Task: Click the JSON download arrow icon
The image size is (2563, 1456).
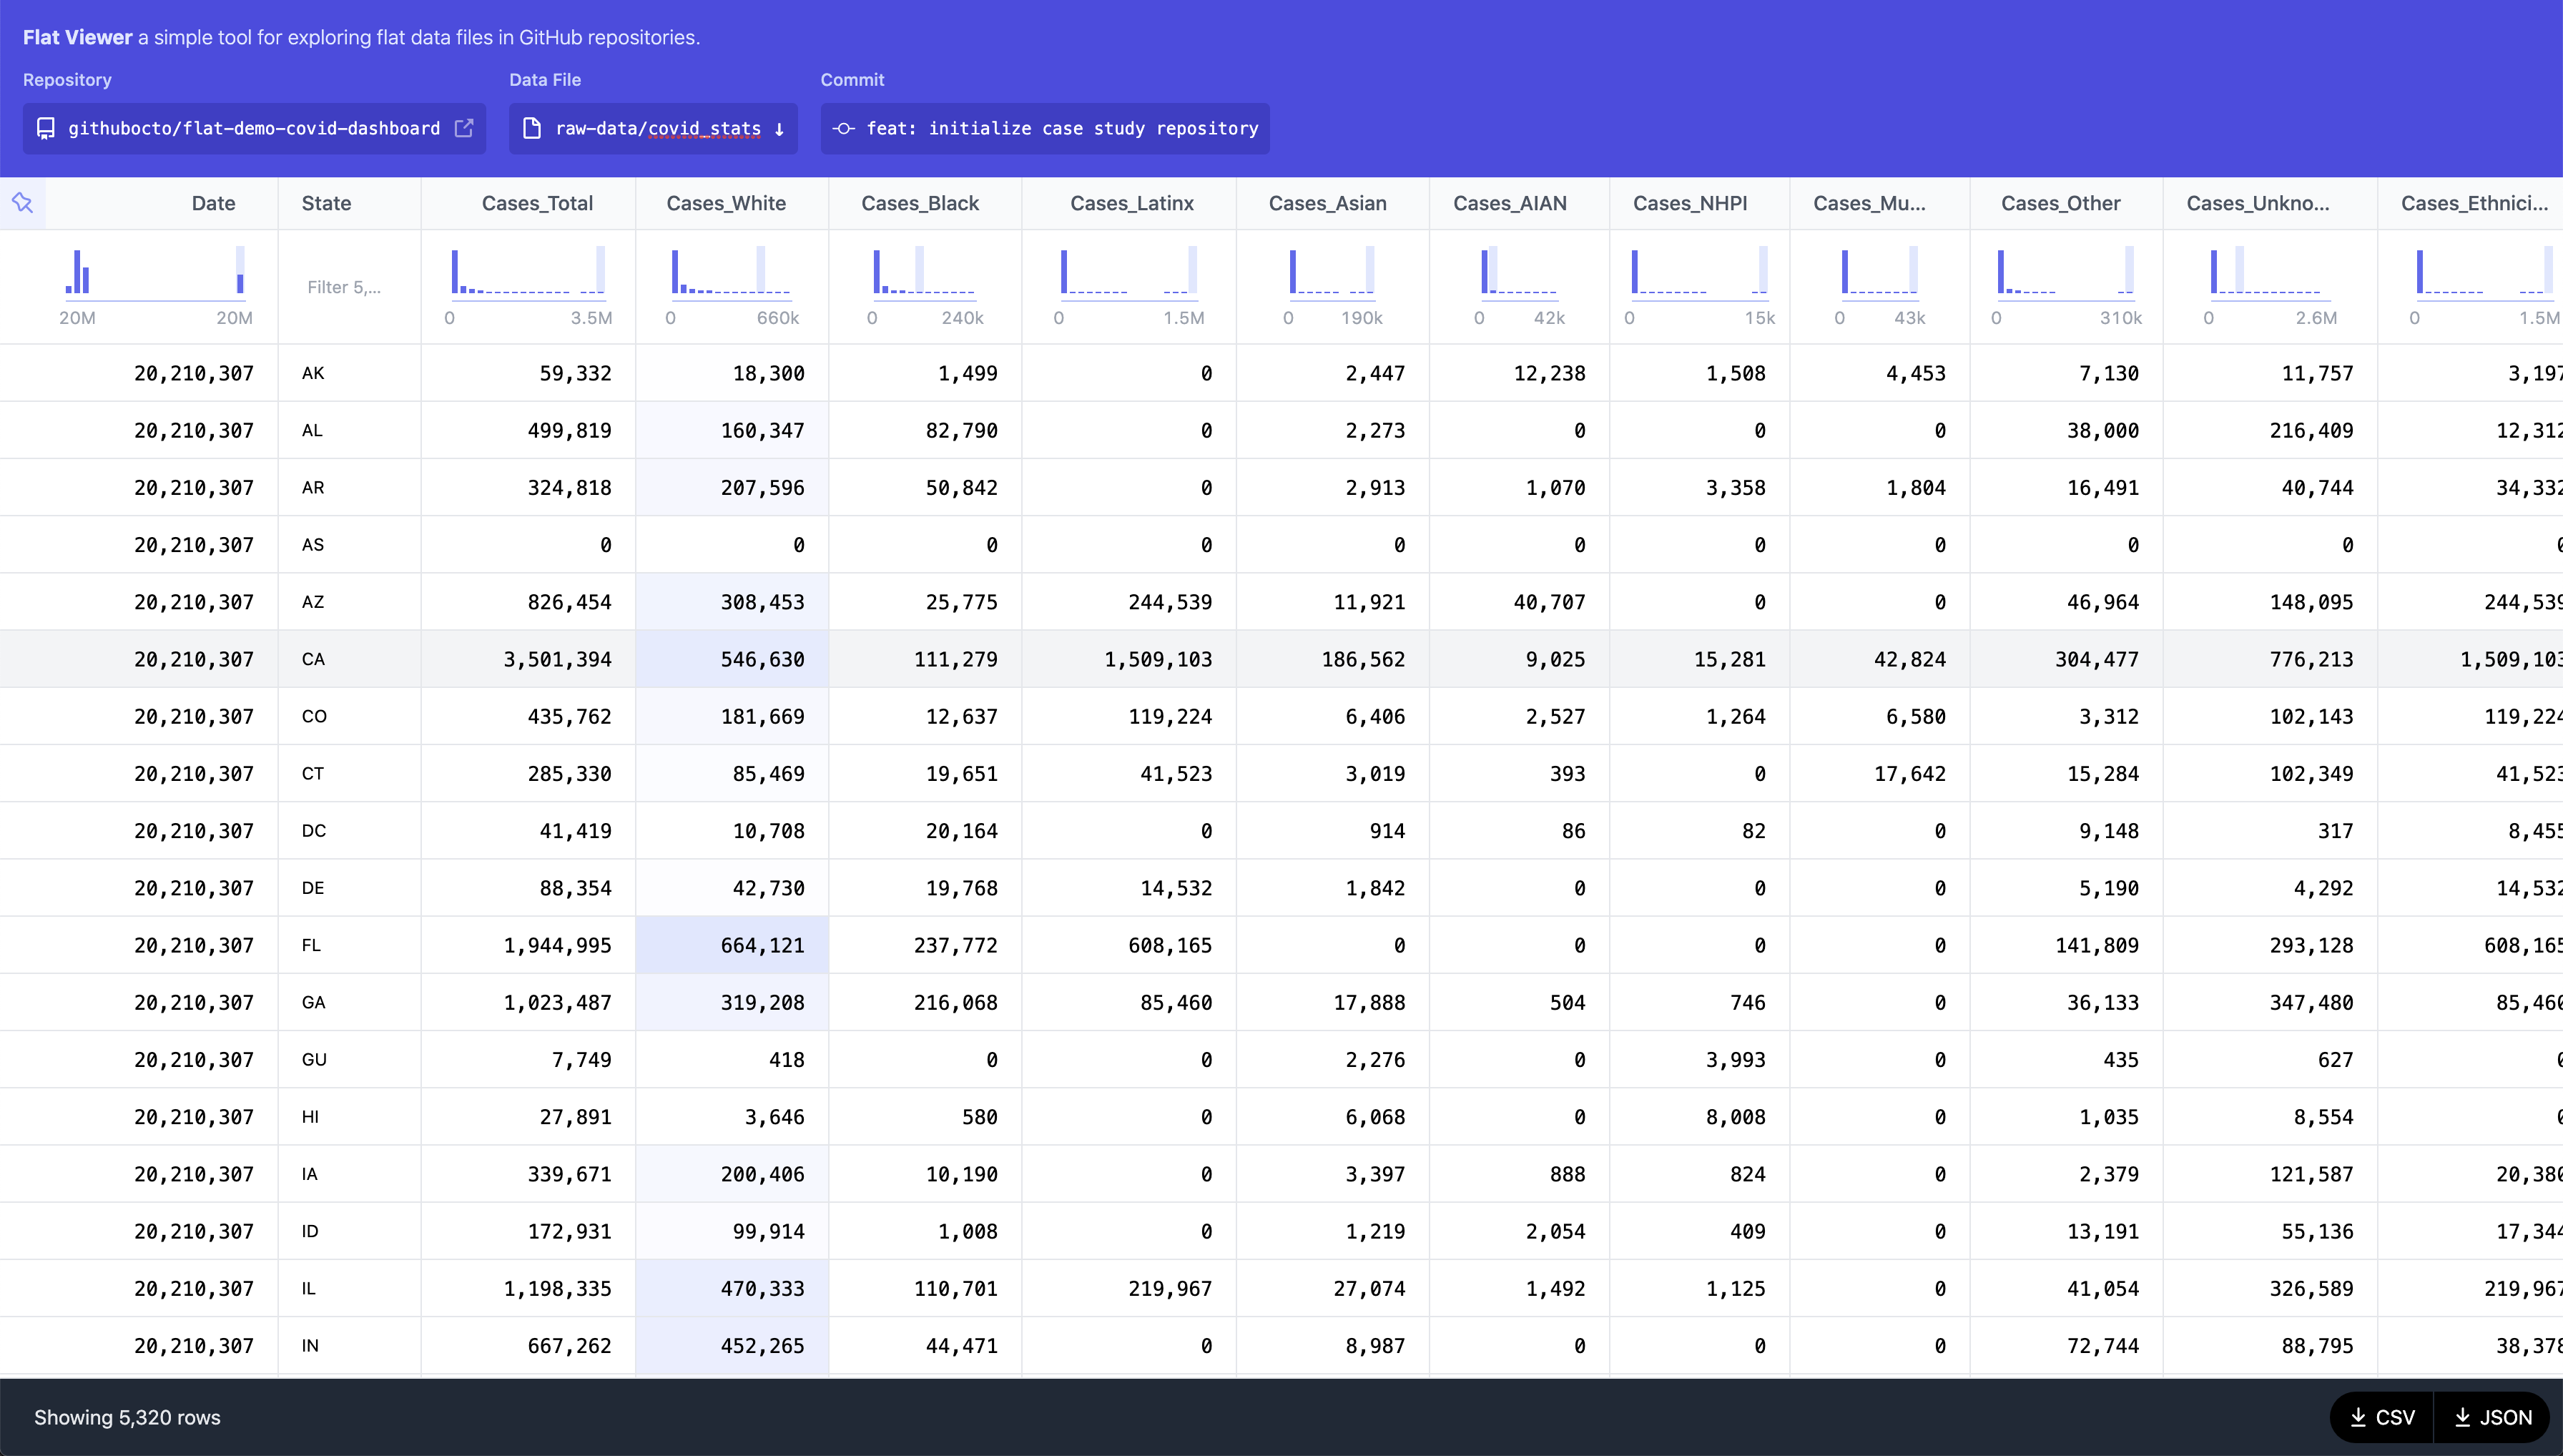Action: click(2463, 1417)
